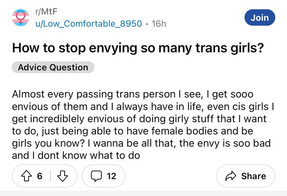287x196 pixels.
Task: Open the r/MtF subreddit link
Action: pyautogui.click(x=46, y=11)
